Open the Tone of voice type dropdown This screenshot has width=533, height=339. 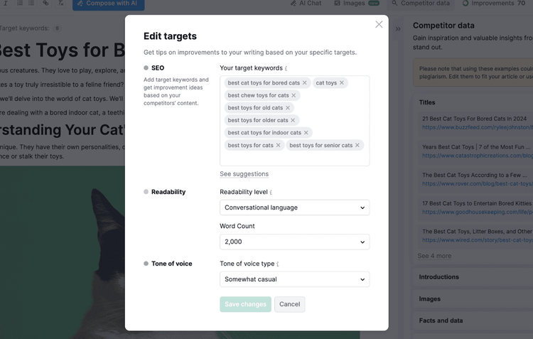pos(294,279)
